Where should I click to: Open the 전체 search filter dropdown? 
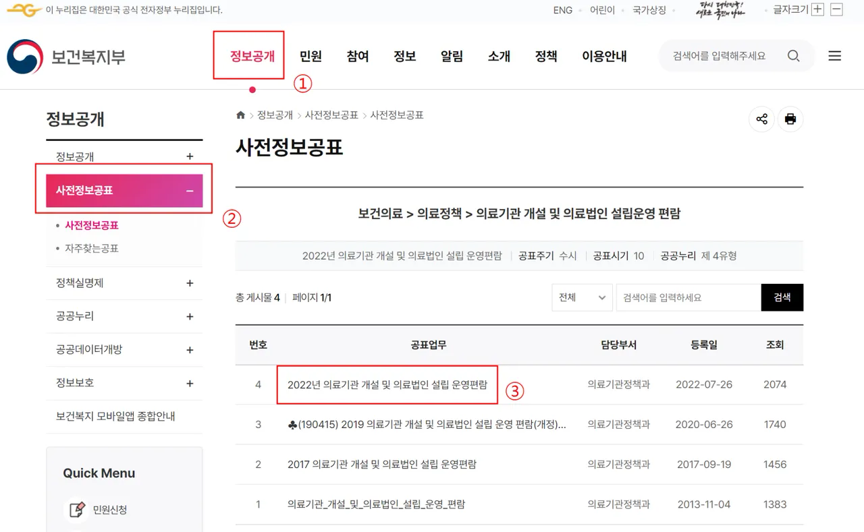[x=582, y=297]
